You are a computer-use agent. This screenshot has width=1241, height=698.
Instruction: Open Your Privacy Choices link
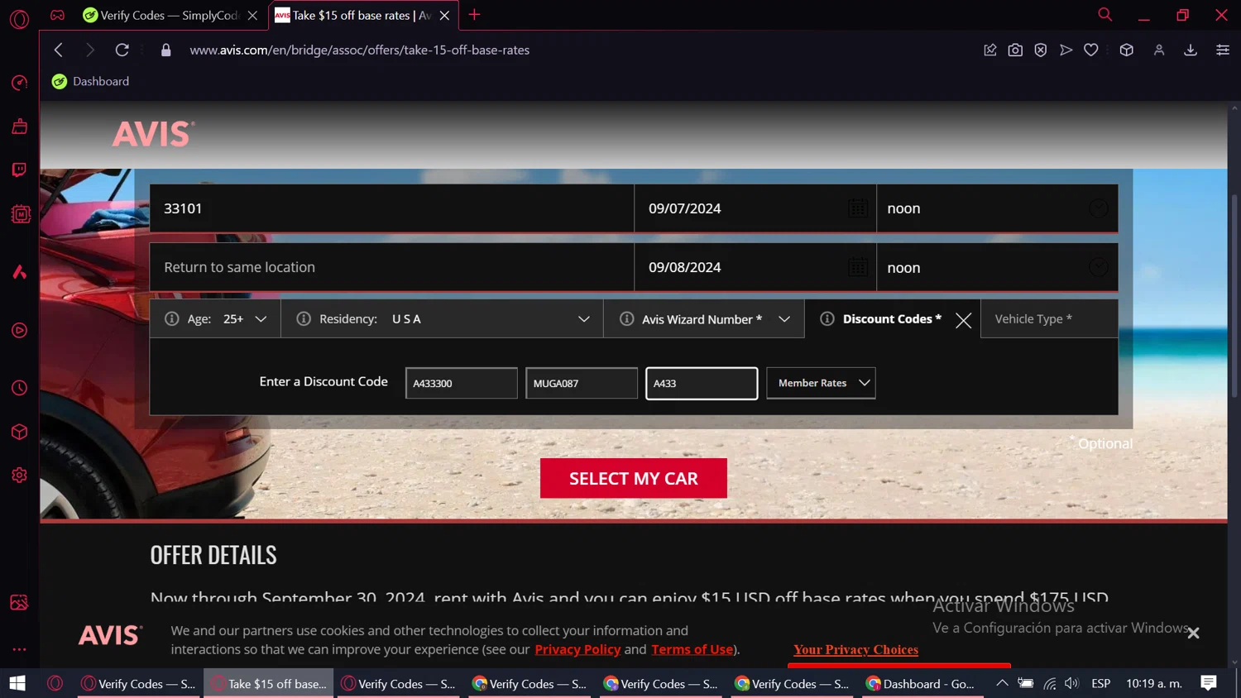(855, 649)
